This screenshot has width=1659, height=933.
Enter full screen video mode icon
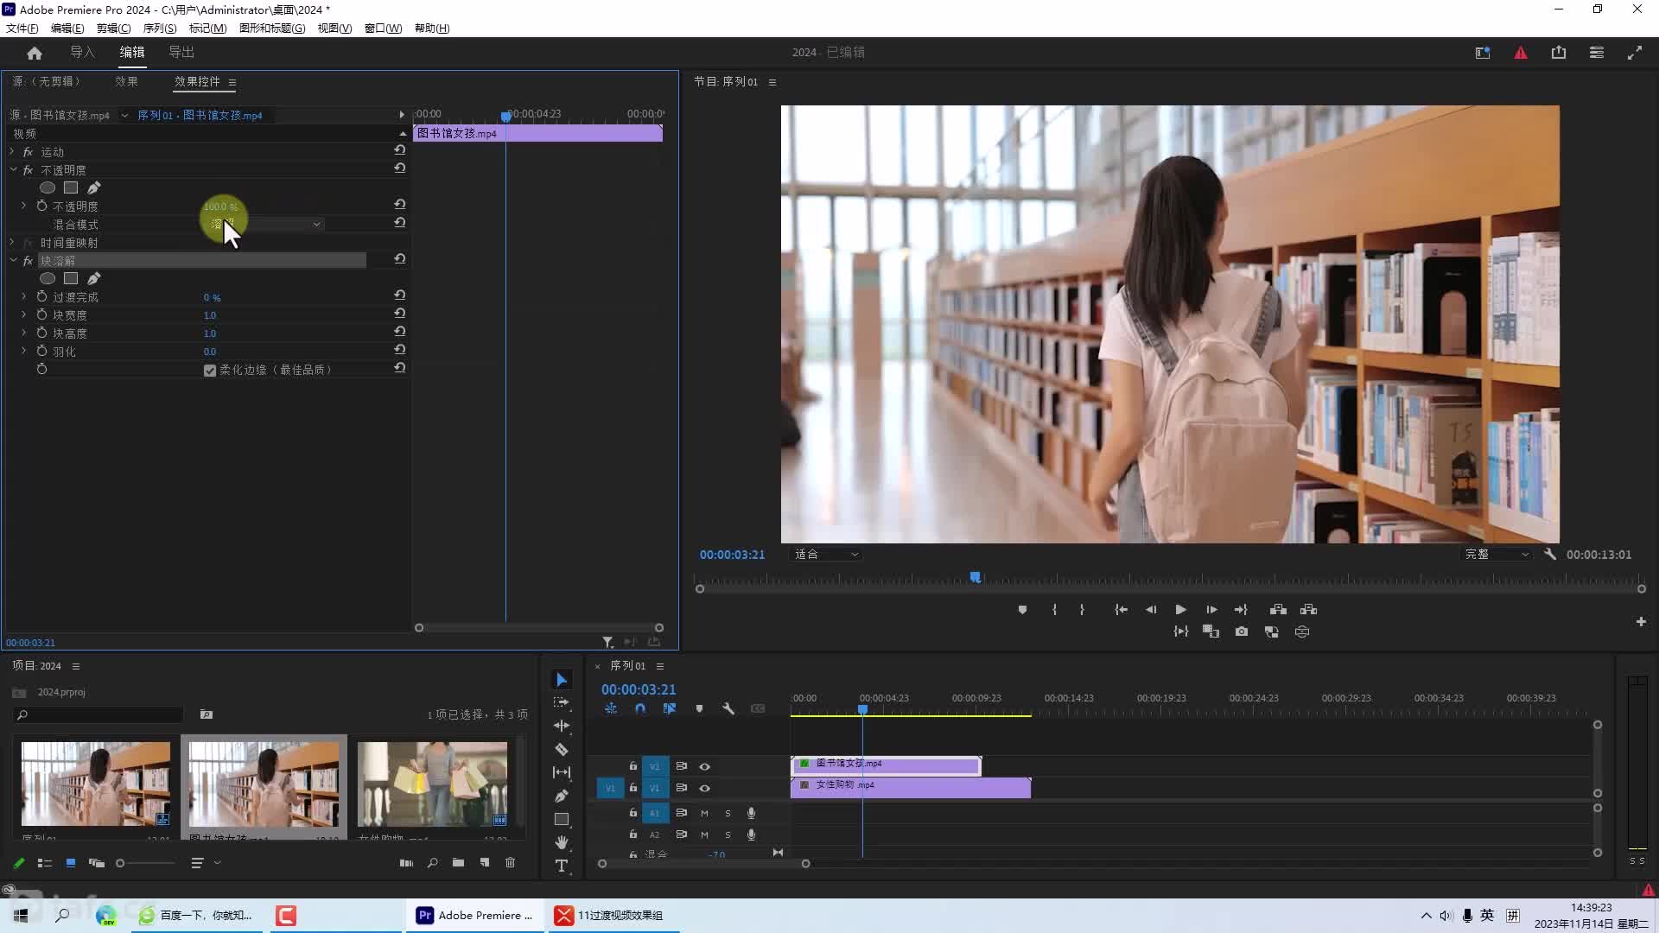pyautogui.click(x=1635, y=53)
